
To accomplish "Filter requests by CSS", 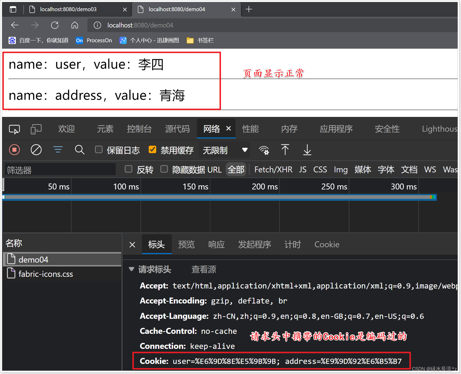I will pyautogui.click(x=320, y=170).
